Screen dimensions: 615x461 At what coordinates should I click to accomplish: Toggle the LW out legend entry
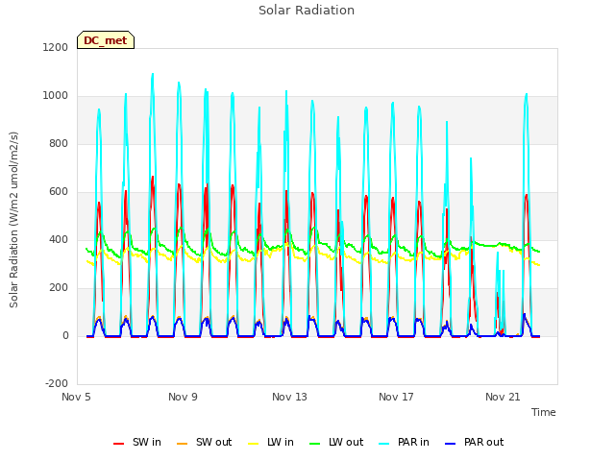[x=336, y=442]
